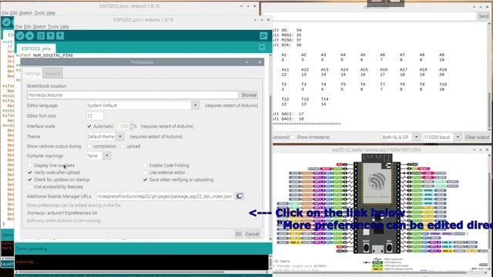The image size is (493, 277).
Task: Open Tools menu in ESP32C3_pins window
Action: pyautogui.click(x=39, y=13)
